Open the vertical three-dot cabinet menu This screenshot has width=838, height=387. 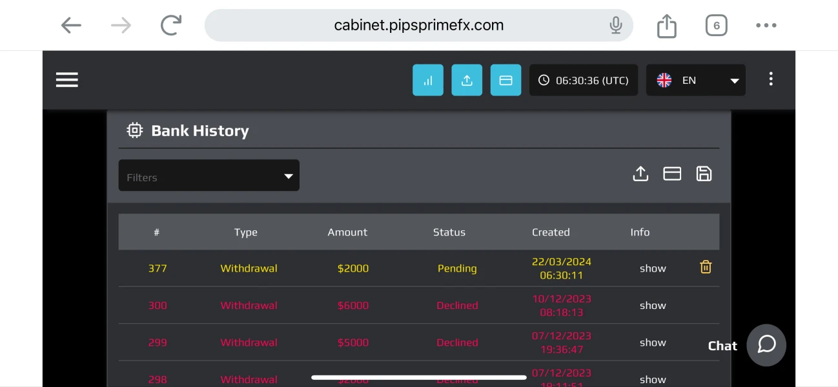[771, 79]
